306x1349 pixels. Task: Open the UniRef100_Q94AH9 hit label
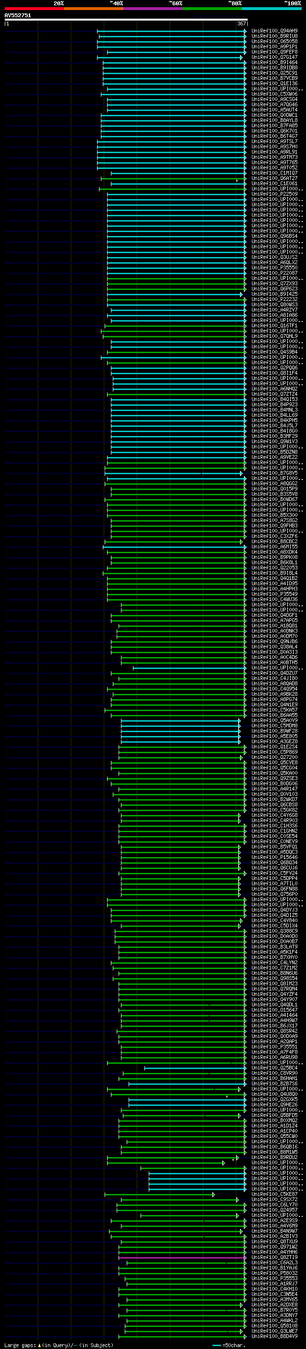click(274, 31)
